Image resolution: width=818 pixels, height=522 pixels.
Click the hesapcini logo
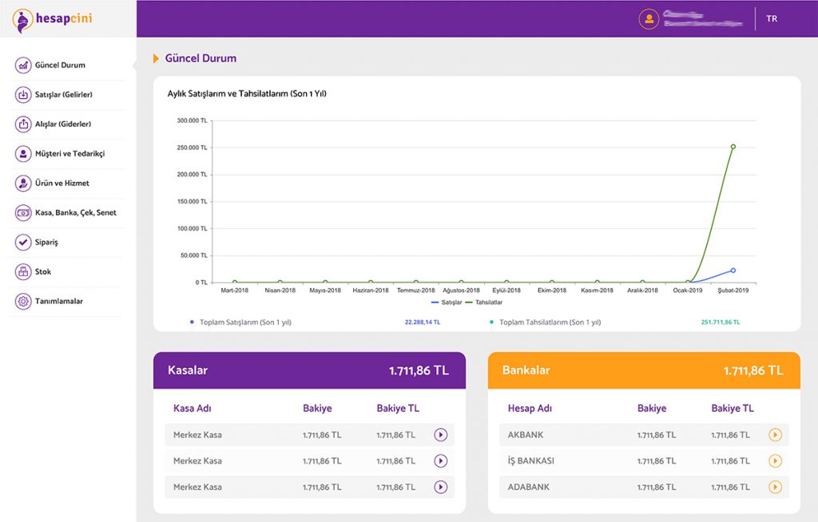pos(53,19)
